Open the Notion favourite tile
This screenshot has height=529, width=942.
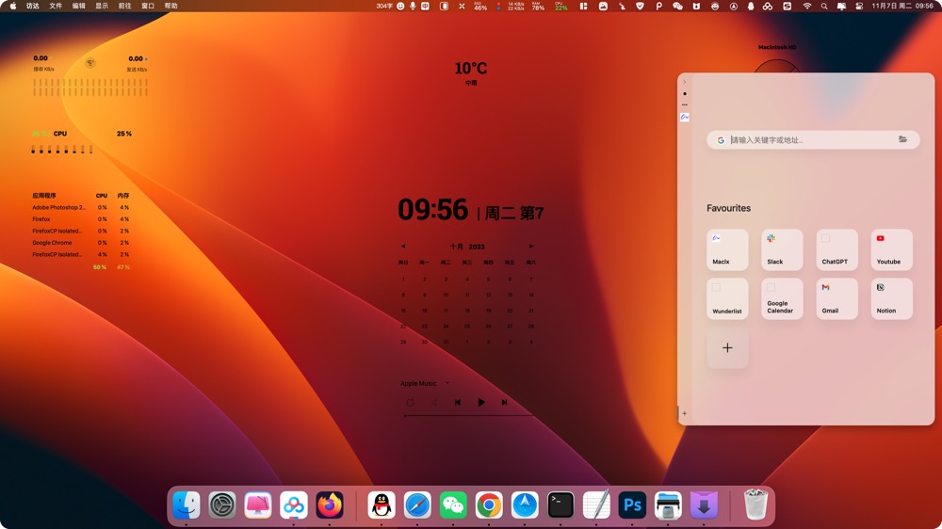891,299
